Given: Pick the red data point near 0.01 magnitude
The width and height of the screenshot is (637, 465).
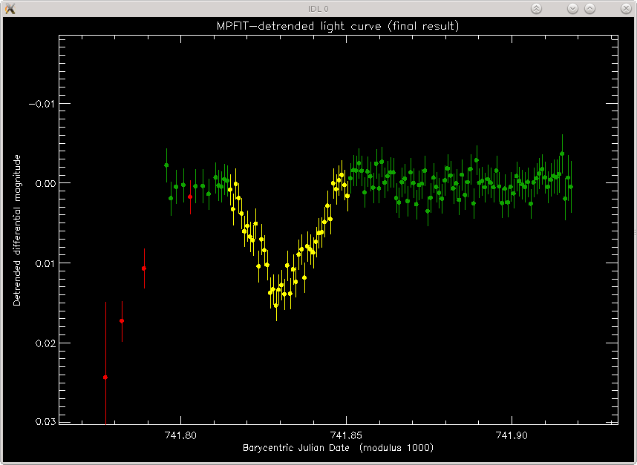Looking at the screenshot, I should click(x=144, y=268).
